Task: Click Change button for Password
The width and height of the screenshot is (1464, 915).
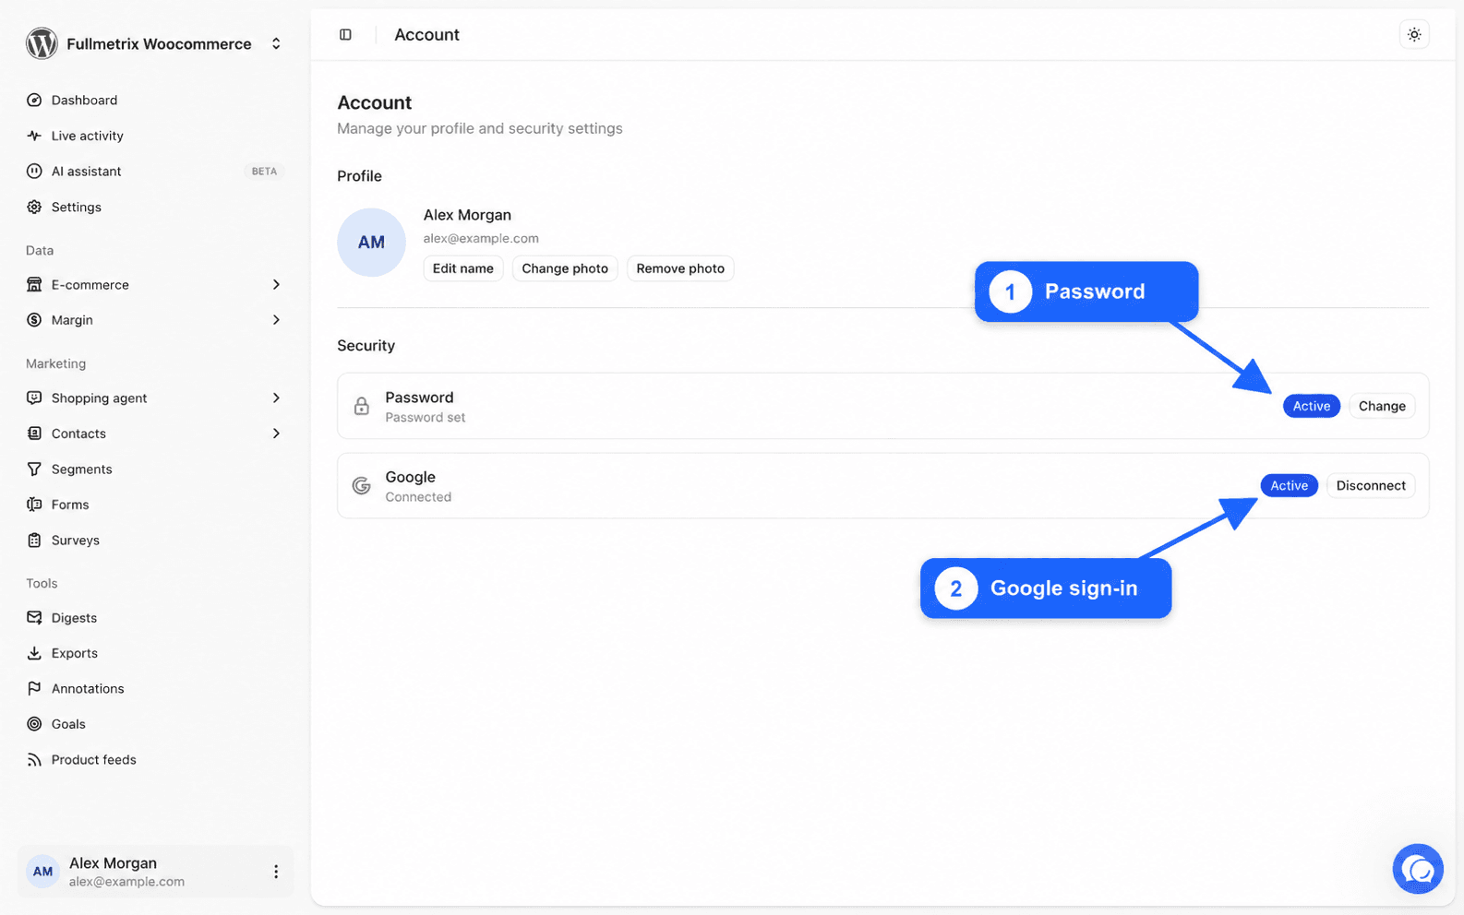Action: [x=1382, y=406]
